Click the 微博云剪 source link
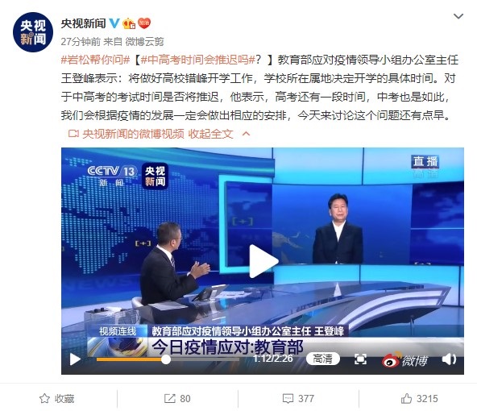Image resolution: width=477 pixels, height=411 pixels. (145, 41)
